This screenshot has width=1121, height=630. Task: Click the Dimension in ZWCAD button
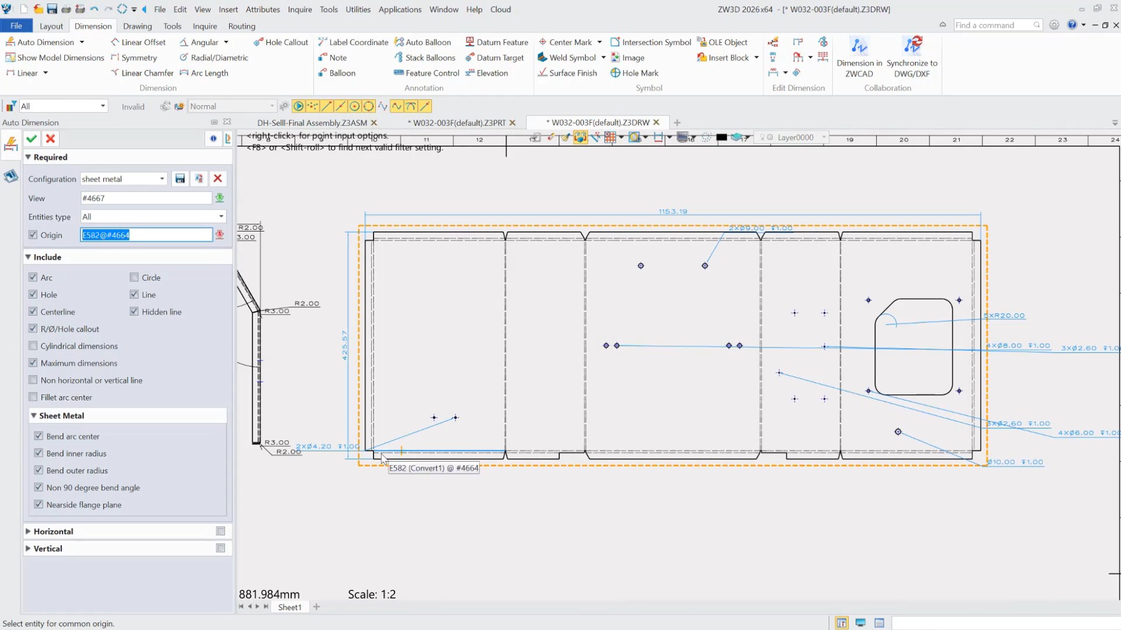point(859,57)
